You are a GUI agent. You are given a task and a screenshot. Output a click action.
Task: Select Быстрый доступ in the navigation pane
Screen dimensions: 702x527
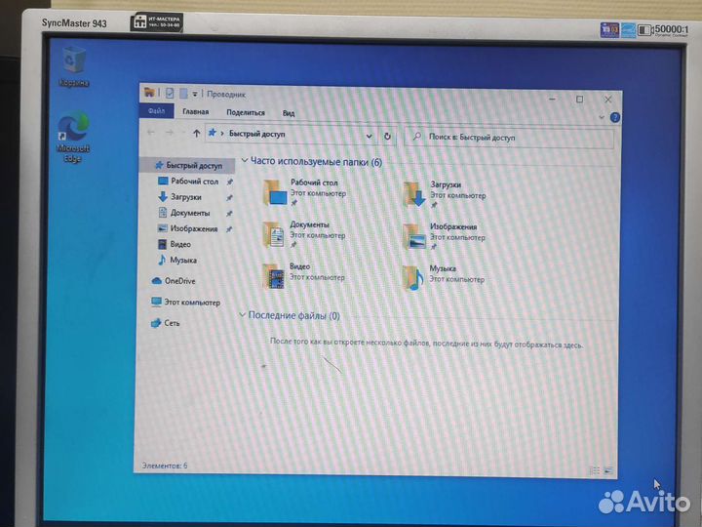tap(188, 165)
